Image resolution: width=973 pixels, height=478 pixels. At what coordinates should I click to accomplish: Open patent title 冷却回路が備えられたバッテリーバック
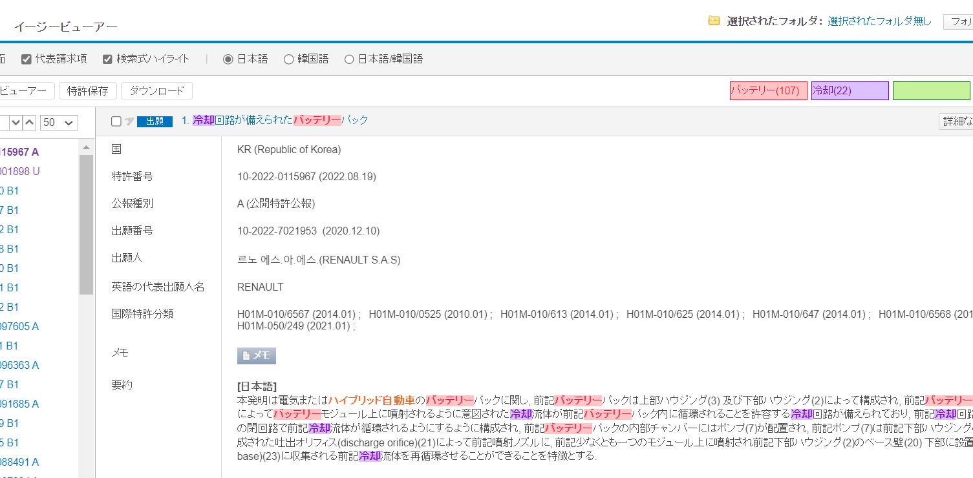(281, 120)
